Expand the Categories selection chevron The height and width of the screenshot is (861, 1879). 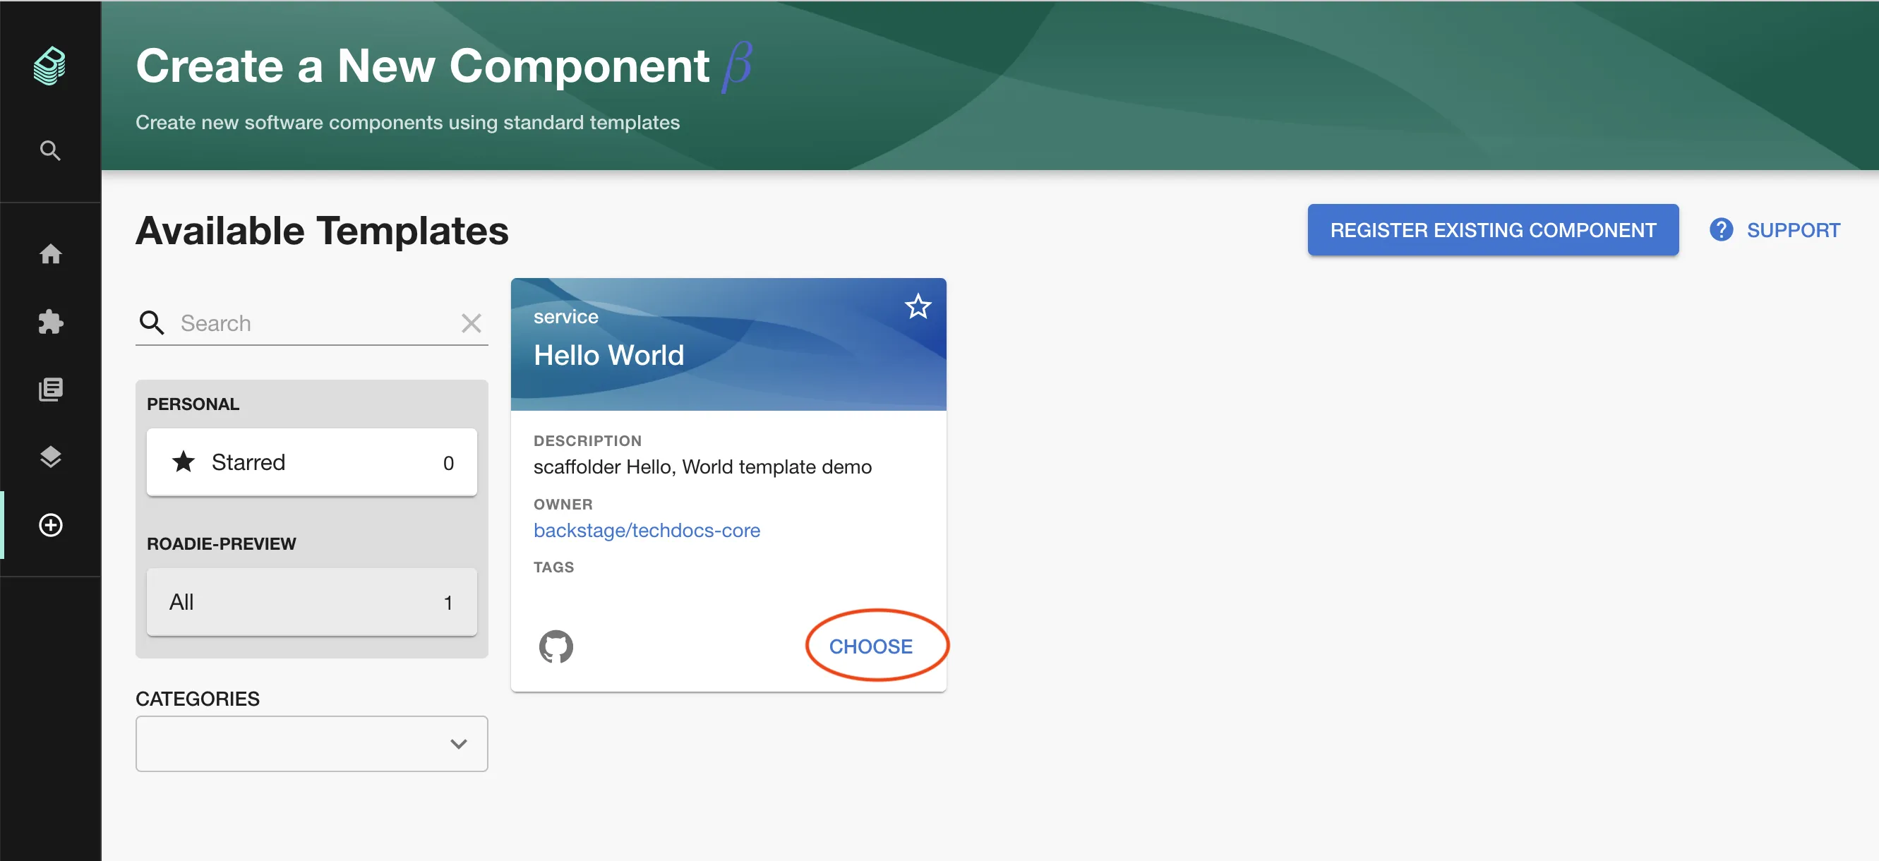(x=459, y=744)
